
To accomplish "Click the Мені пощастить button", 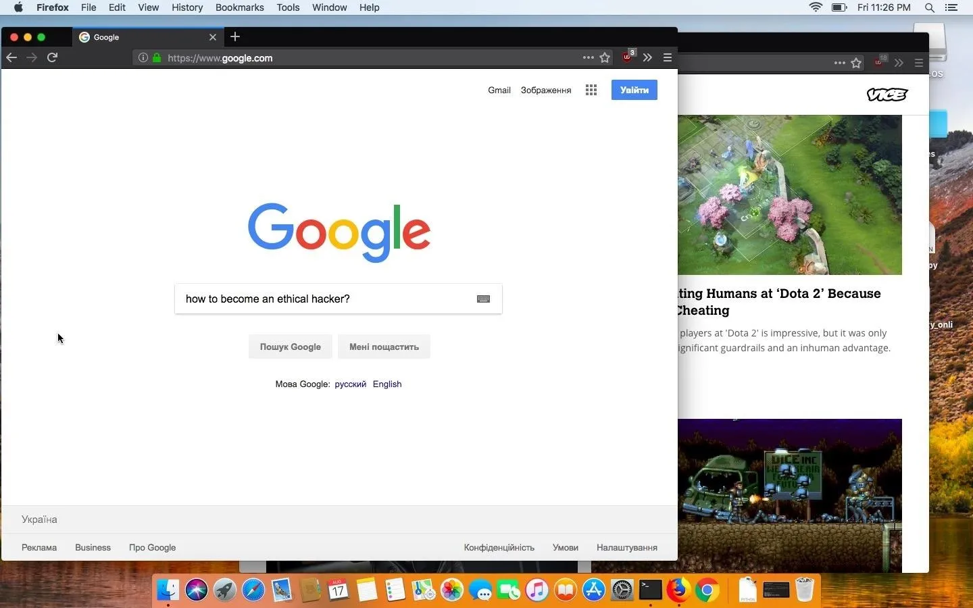I will [x=384, y=347].
